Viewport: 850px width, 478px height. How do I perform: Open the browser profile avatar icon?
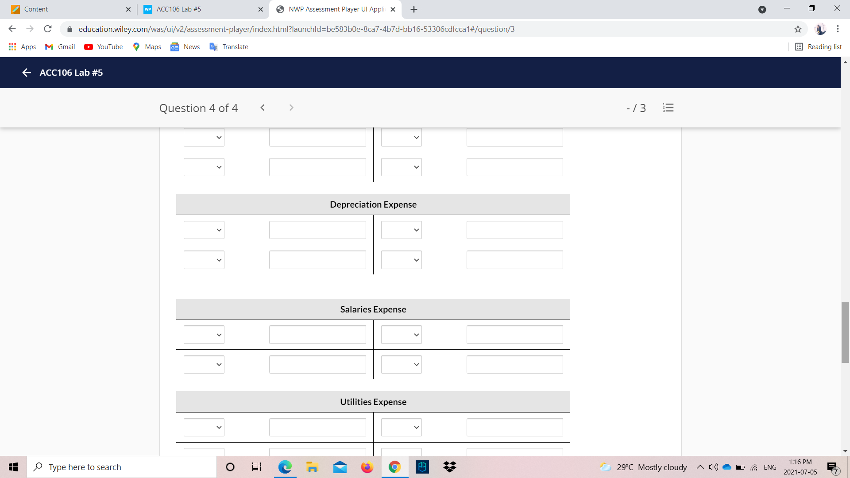point(821,29)
